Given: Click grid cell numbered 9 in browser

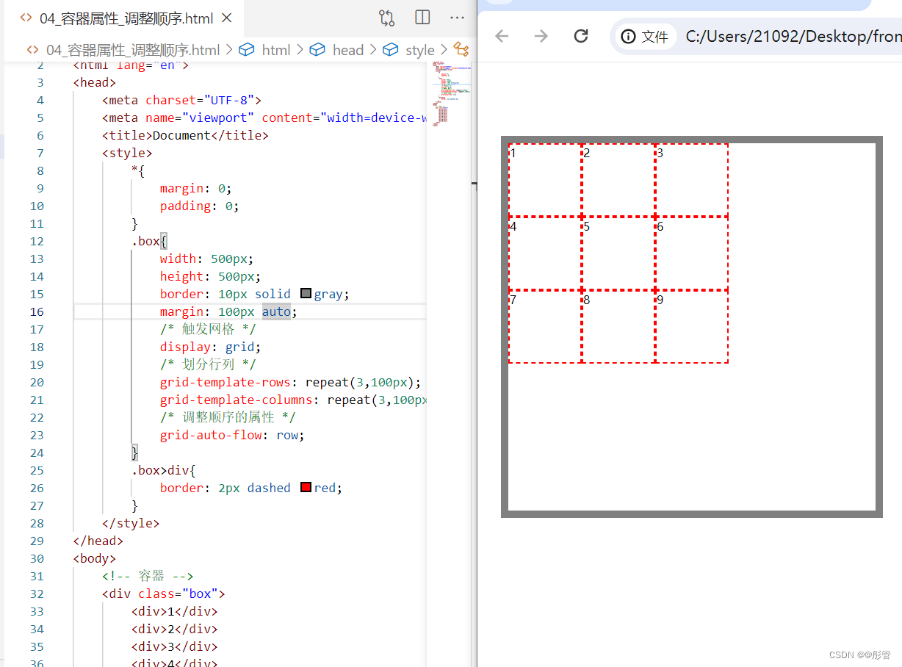Looking at the screenshot, I should (x=692, y=327).
